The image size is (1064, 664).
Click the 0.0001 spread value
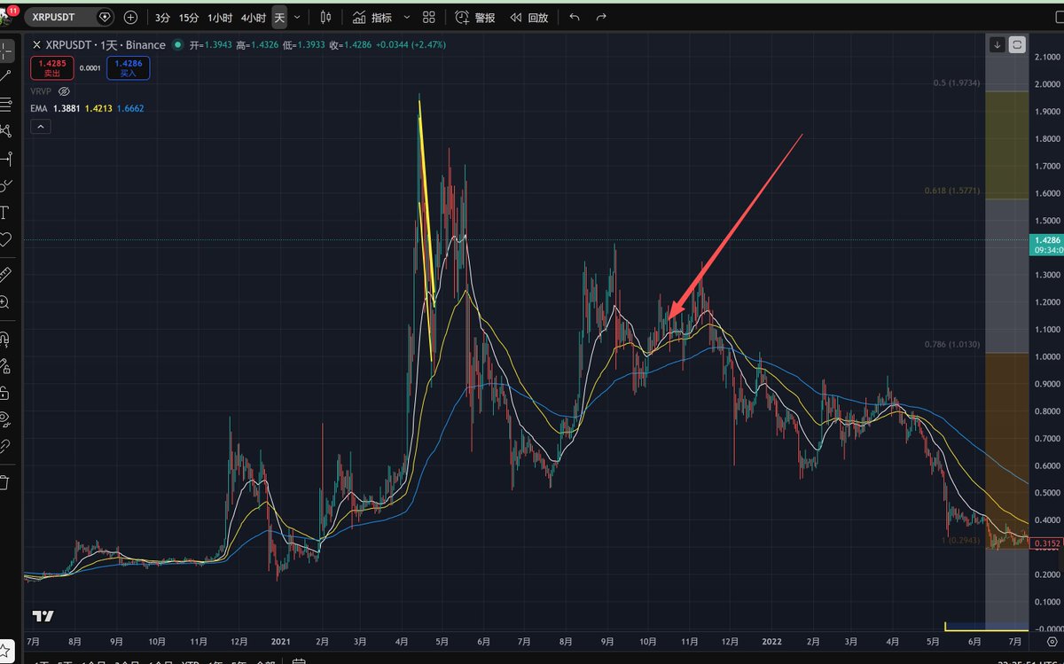pyautogui.click(x=90, y=67)
